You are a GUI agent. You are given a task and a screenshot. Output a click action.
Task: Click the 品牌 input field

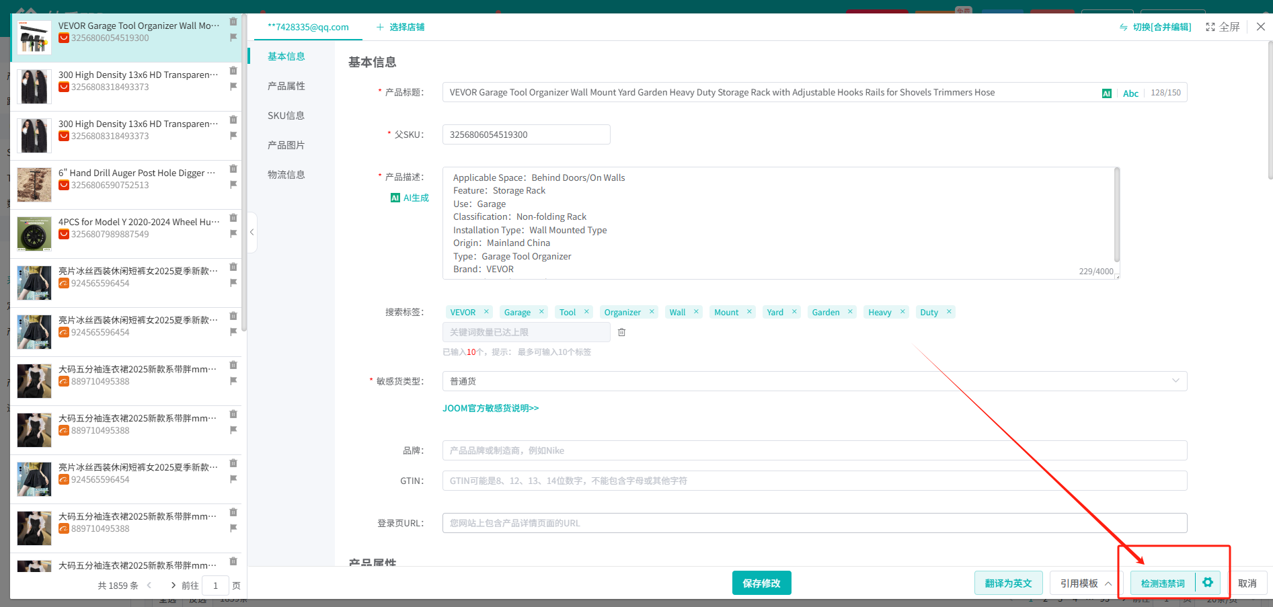(x=814, y=450)
